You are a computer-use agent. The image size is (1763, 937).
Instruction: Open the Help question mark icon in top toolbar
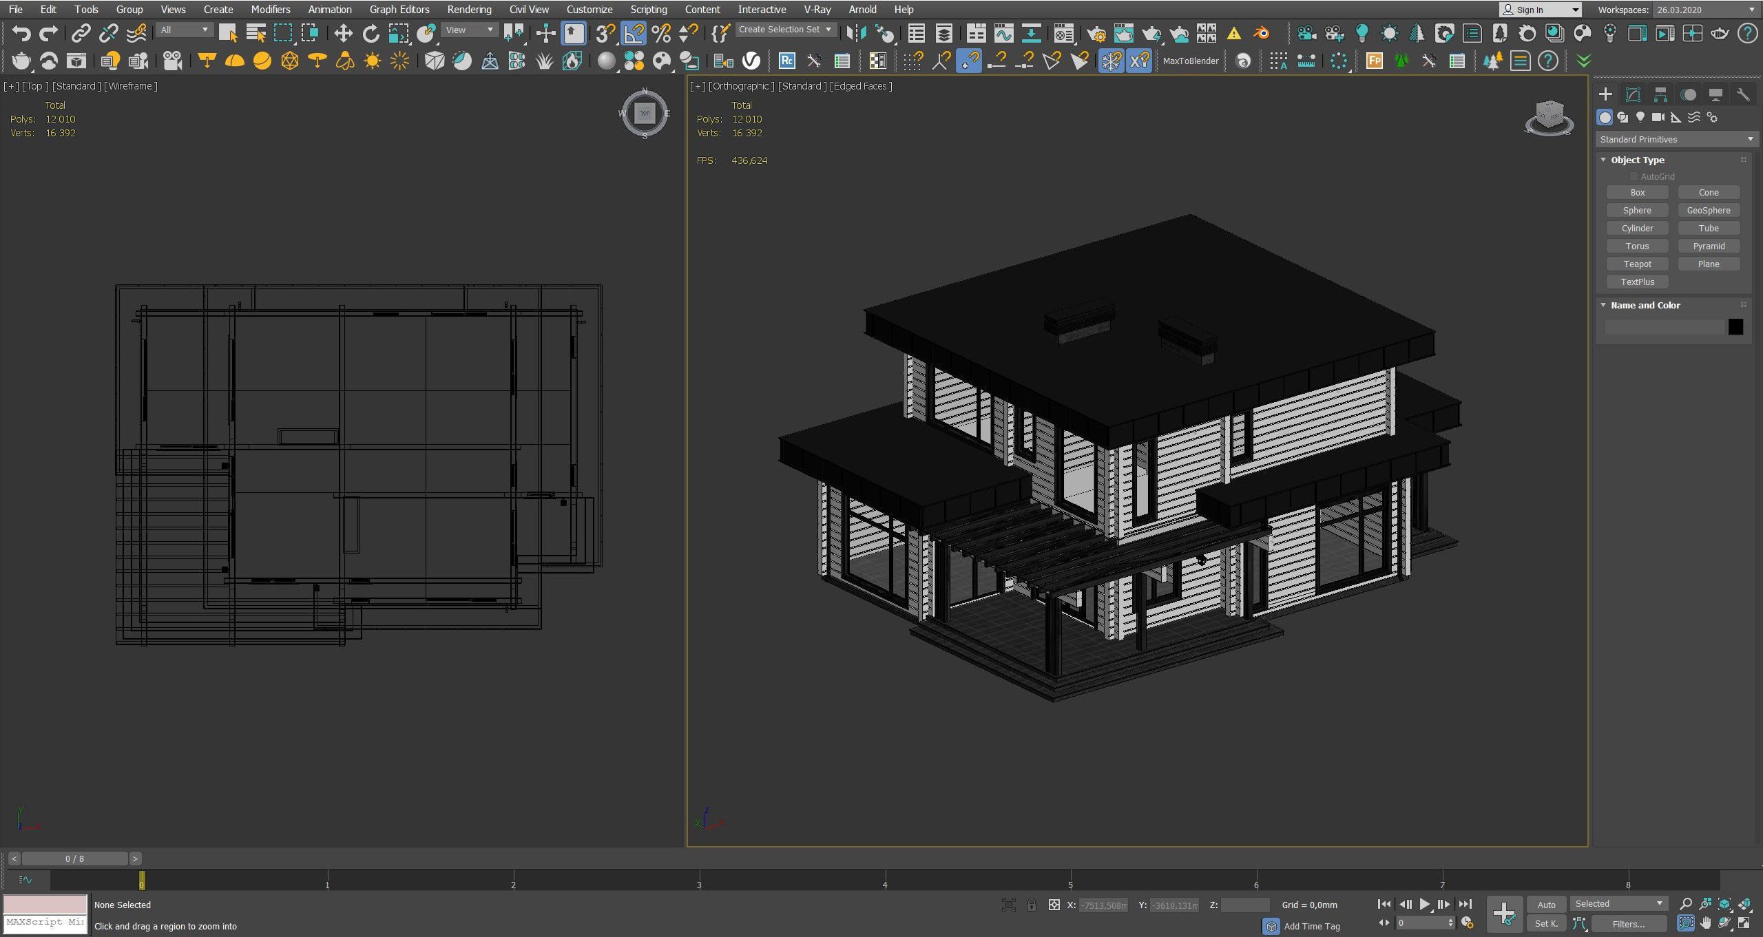[x=1747, y=33]
